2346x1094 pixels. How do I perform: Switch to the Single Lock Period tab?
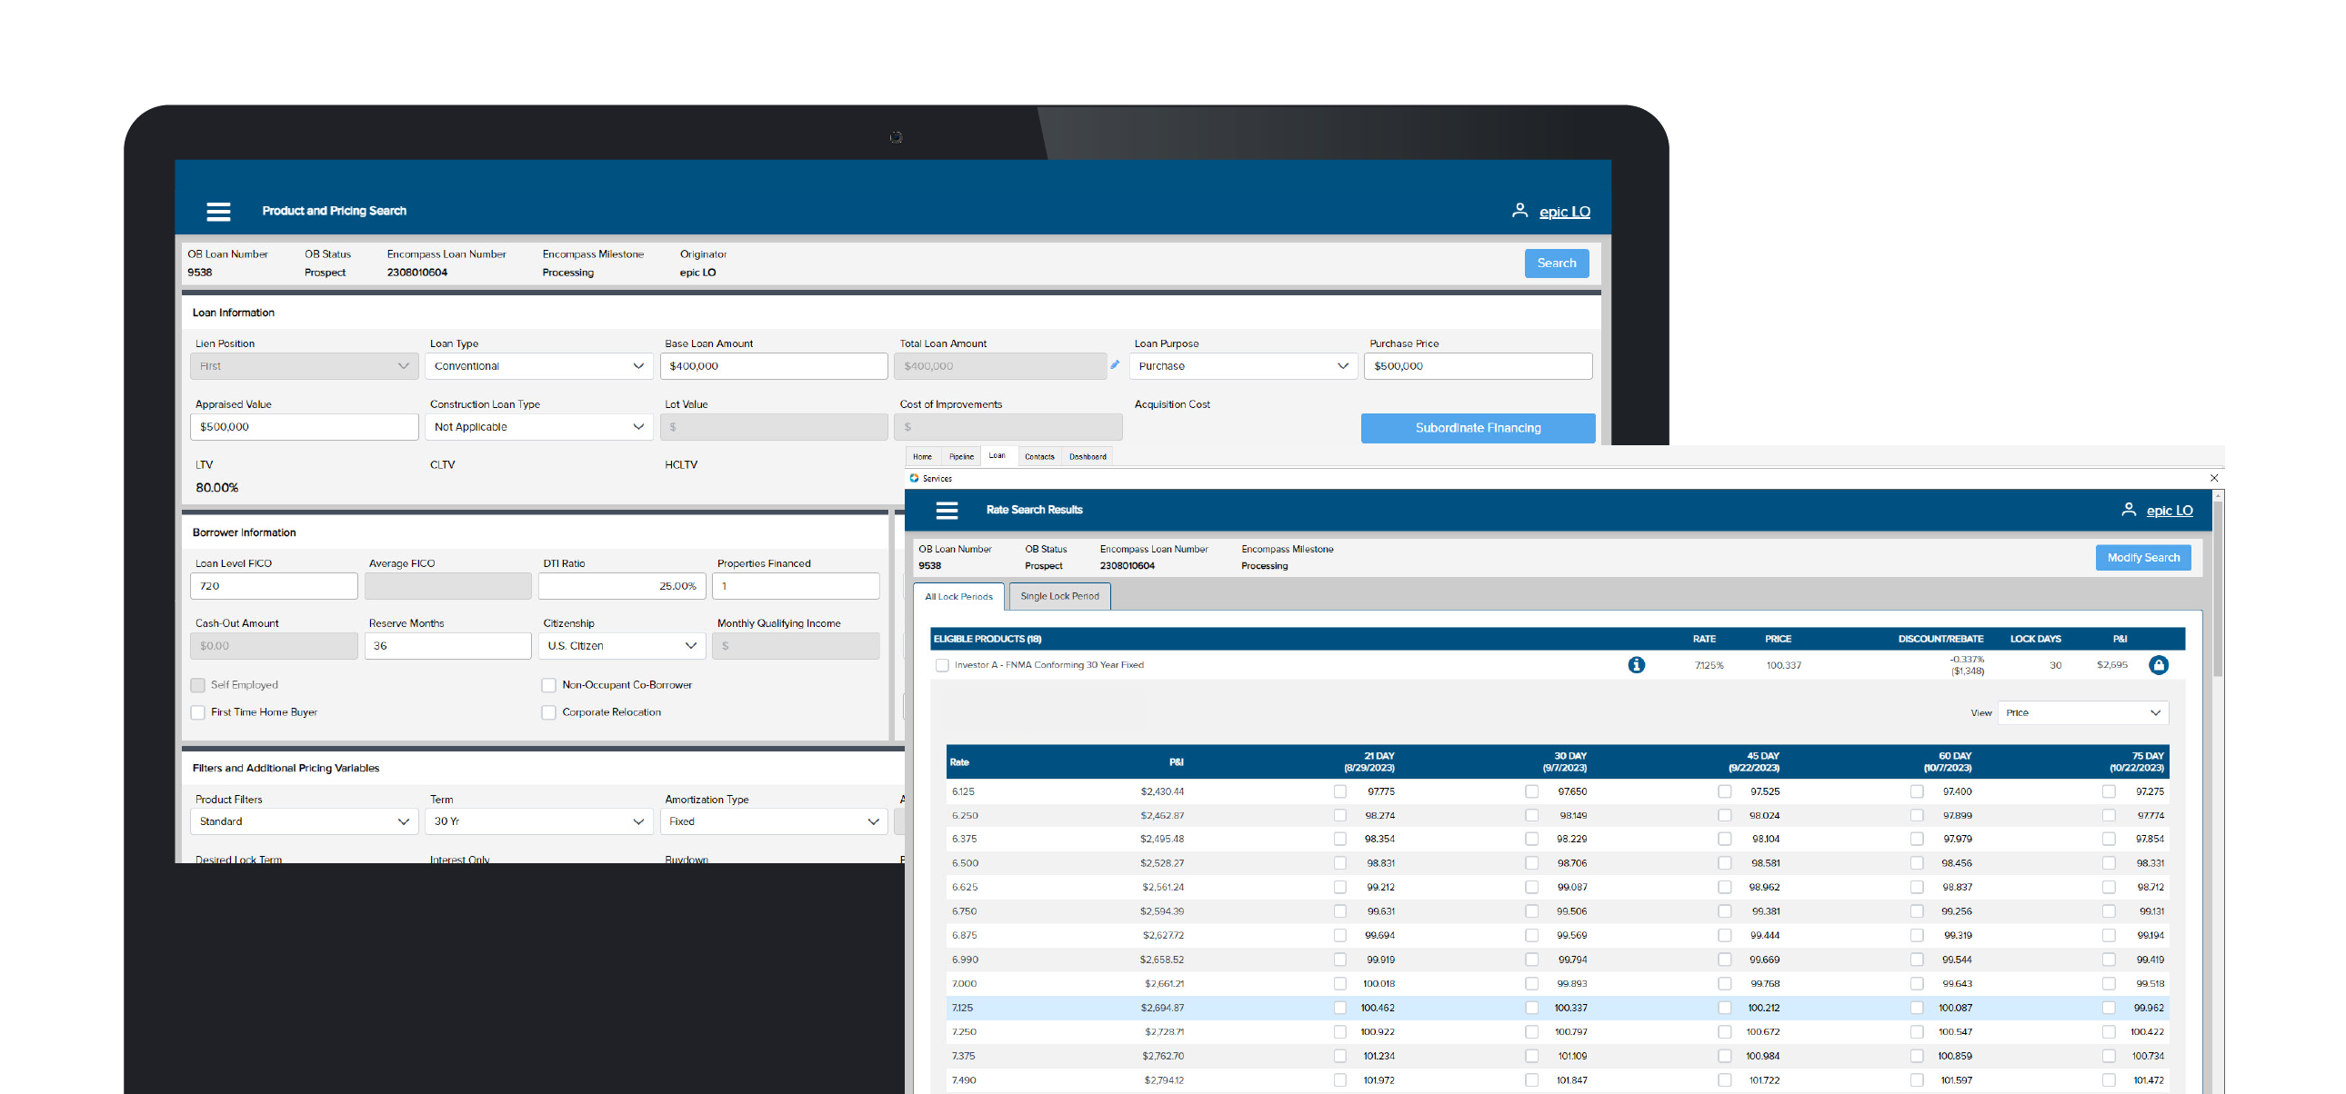(1059, 596)
